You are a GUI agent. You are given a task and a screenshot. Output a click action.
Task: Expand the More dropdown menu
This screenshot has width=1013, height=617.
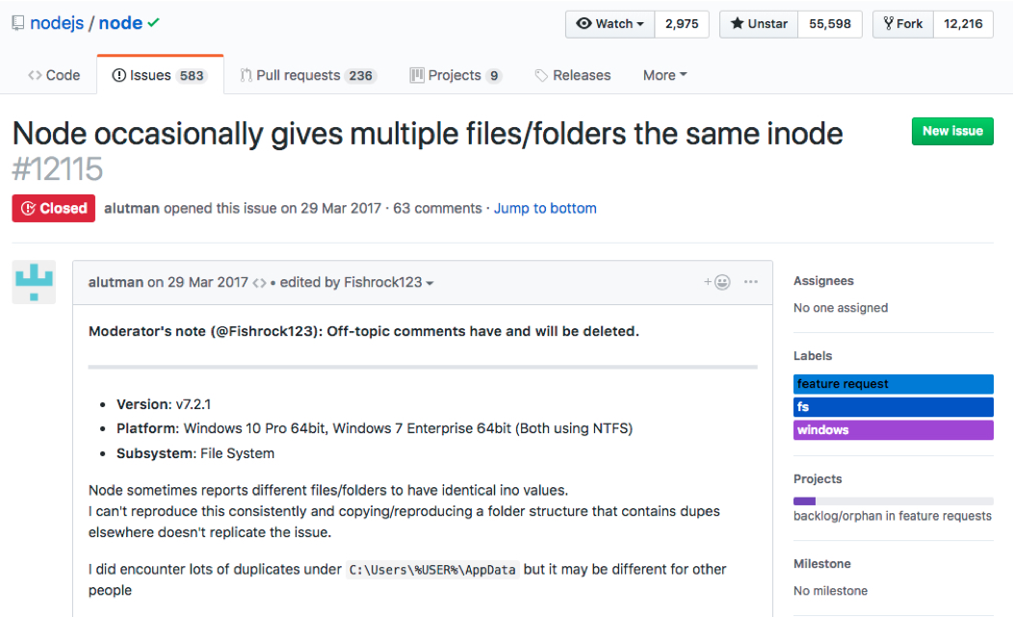664,76
